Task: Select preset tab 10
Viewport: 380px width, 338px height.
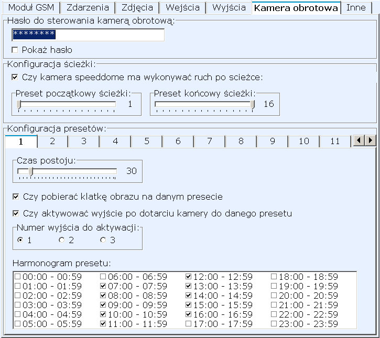Action: (304, 141)
